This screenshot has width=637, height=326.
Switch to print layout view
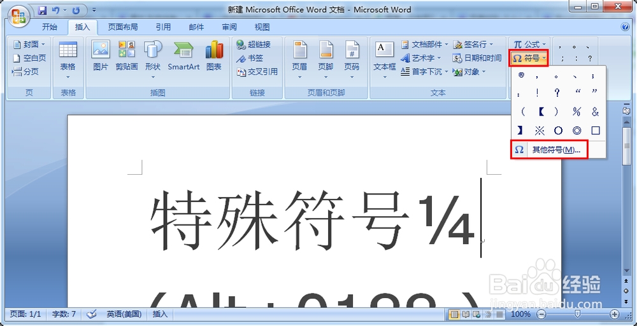pos(455,314)
